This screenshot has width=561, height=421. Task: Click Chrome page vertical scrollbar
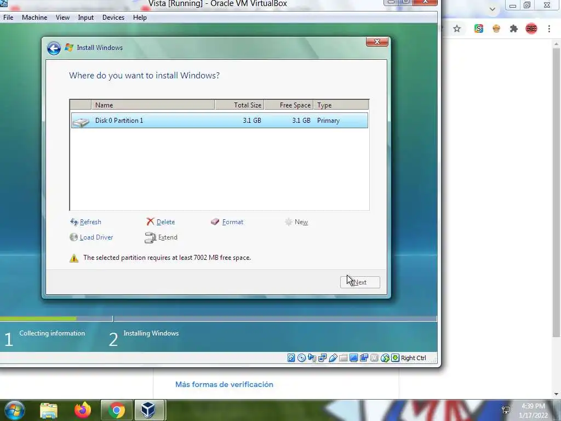pos(556,192)
